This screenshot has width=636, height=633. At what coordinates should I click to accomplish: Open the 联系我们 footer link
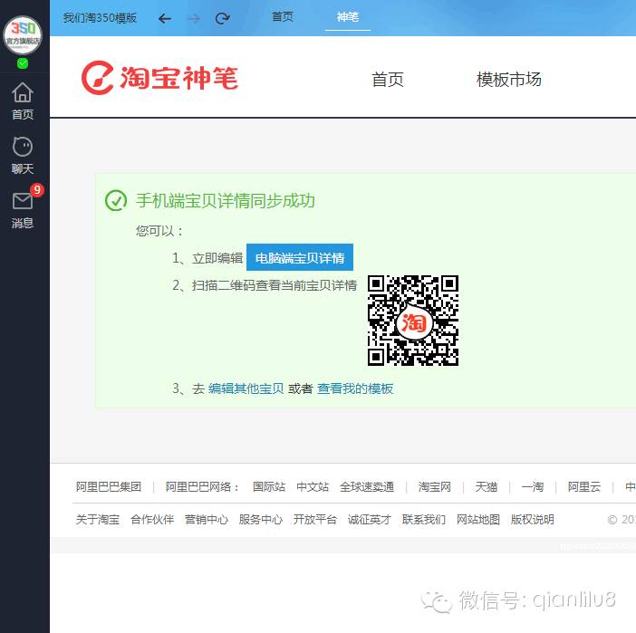click(x=424, y=520)
